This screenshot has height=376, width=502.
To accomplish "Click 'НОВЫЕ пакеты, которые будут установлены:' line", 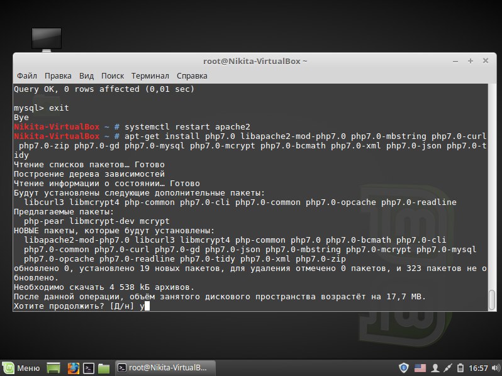I will [114, 231].
